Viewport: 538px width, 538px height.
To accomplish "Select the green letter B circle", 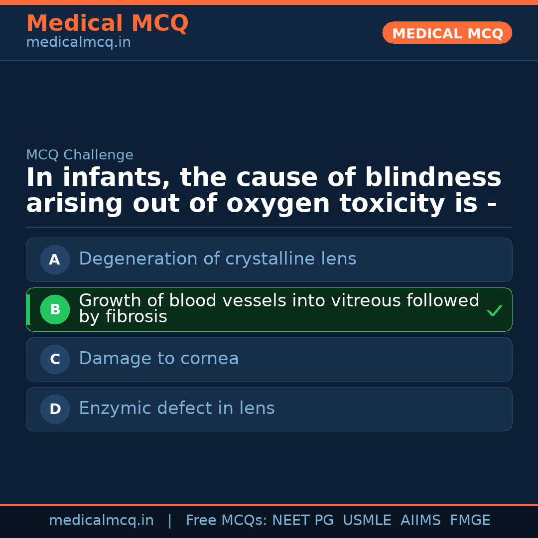I will coord(55,309).
